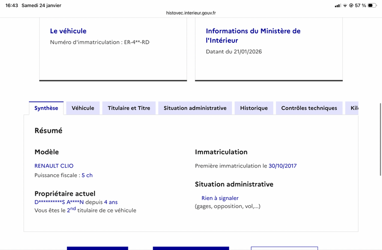The image size is (382, 250).
Task: Open the Contrôles techniques tab
Action: [x=309, y=108]
